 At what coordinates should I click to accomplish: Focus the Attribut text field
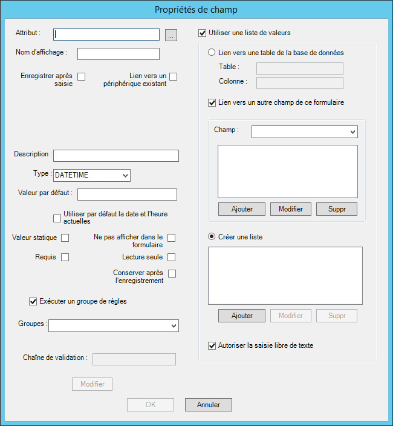[106, 35]
